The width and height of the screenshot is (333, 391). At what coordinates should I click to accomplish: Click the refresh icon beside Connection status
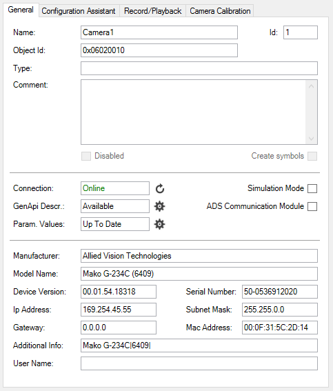(160, 188)
